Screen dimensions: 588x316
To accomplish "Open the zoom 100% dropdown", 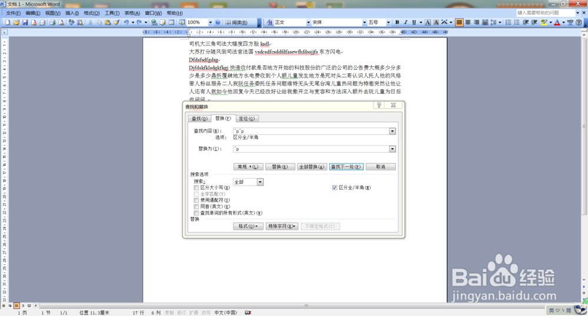I will 211,22.
